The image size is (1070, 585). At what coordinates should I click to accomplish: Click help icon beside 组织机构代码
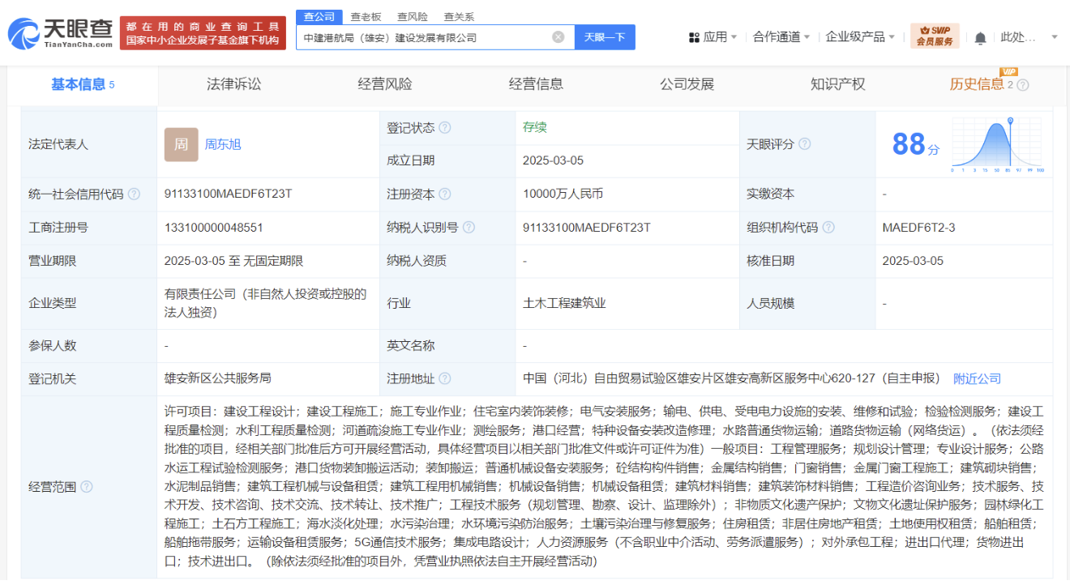click(828, 228)
